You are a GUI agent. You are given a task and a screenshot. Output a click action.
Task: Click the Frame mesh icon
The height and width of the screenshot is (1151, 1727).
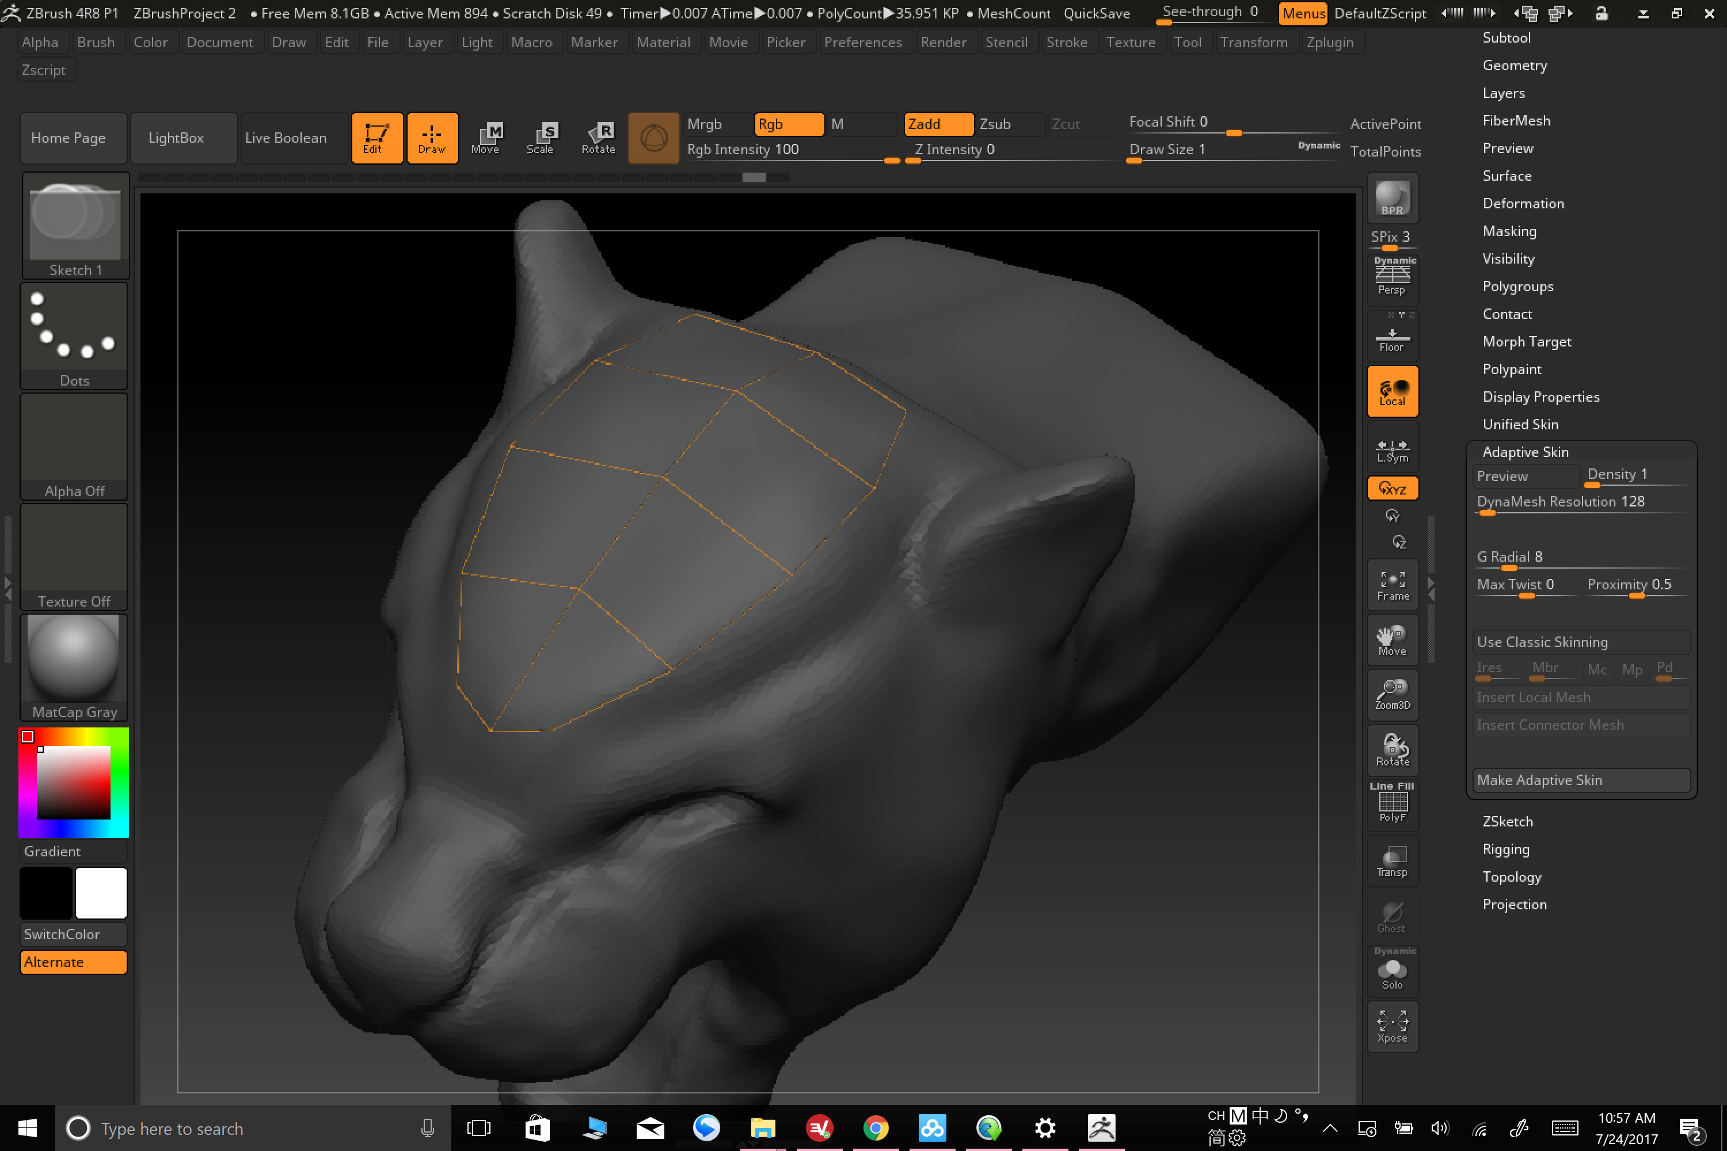[1392, 586]
